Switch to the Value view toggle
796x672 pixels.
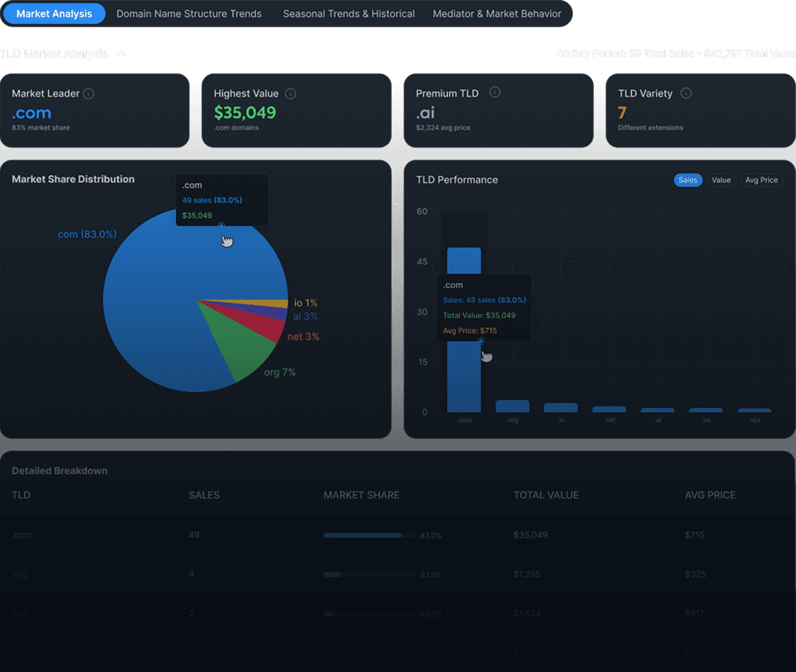click(721, 180)
